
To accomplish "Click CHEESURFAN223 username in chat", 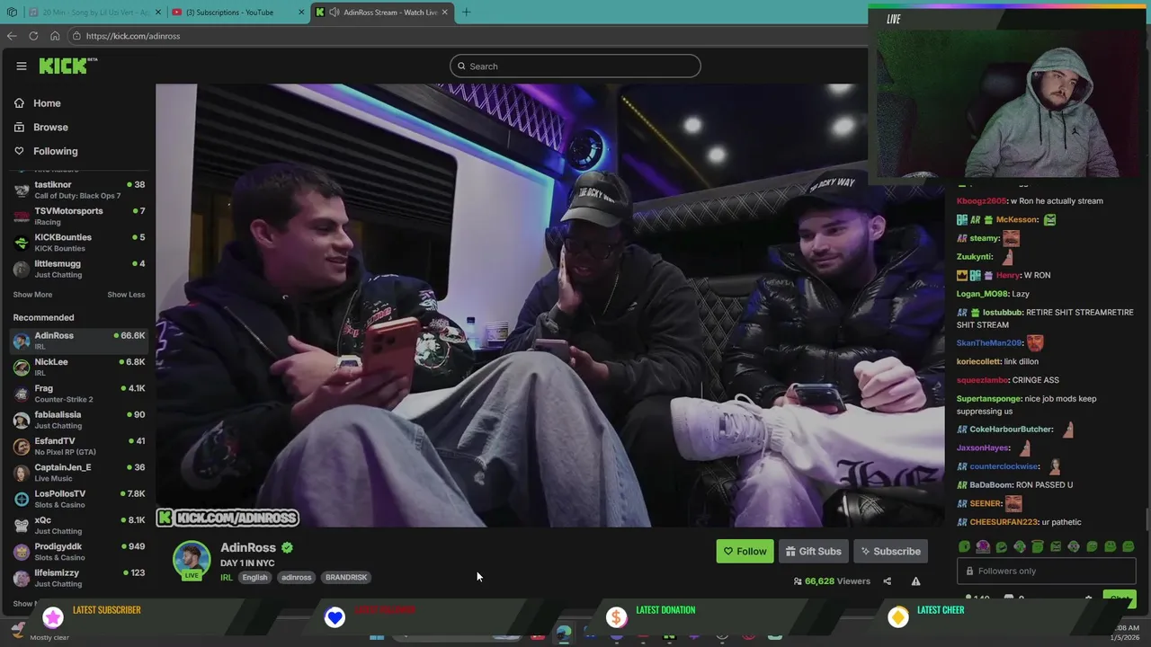I will (x=1004, y=522).
